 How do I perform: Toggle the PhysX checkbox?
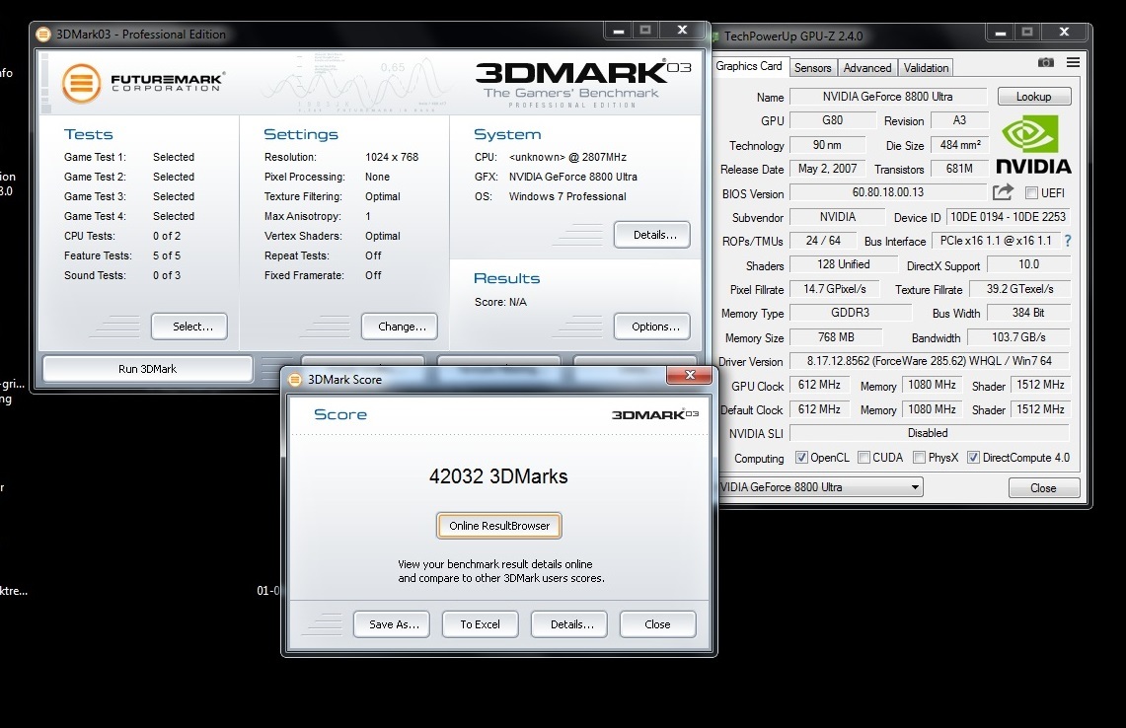tap(920, 458)
